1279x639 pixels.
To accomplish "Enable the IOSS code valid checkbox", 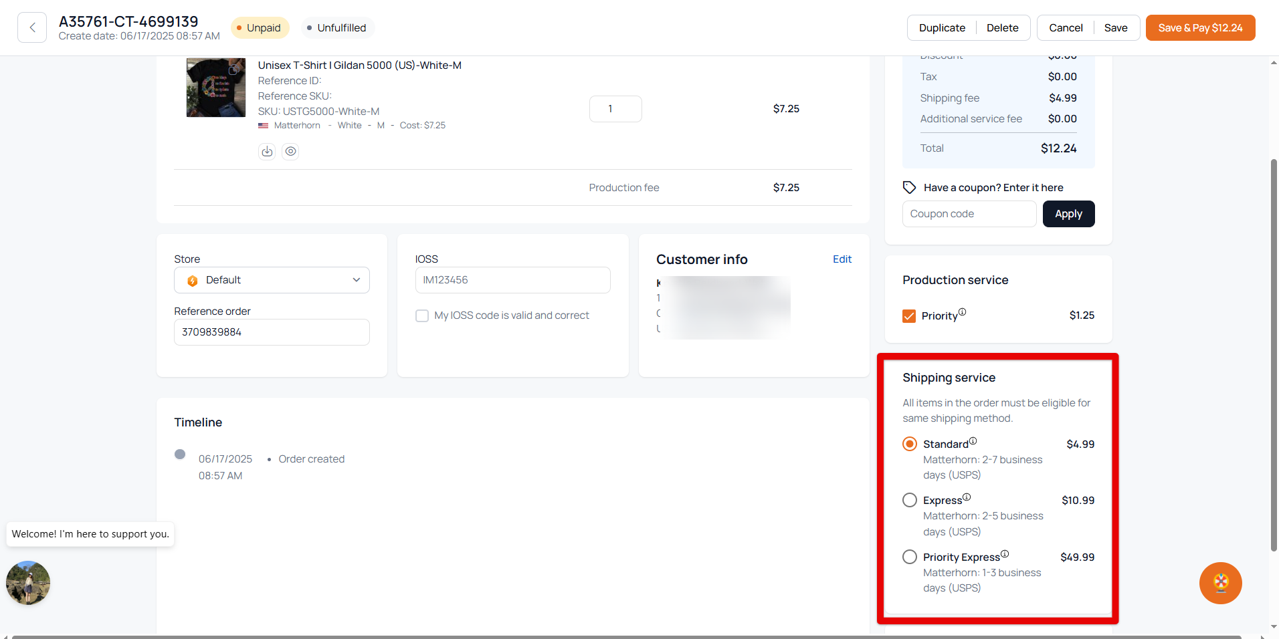I will pyautogui.click(x=422, y=315).
